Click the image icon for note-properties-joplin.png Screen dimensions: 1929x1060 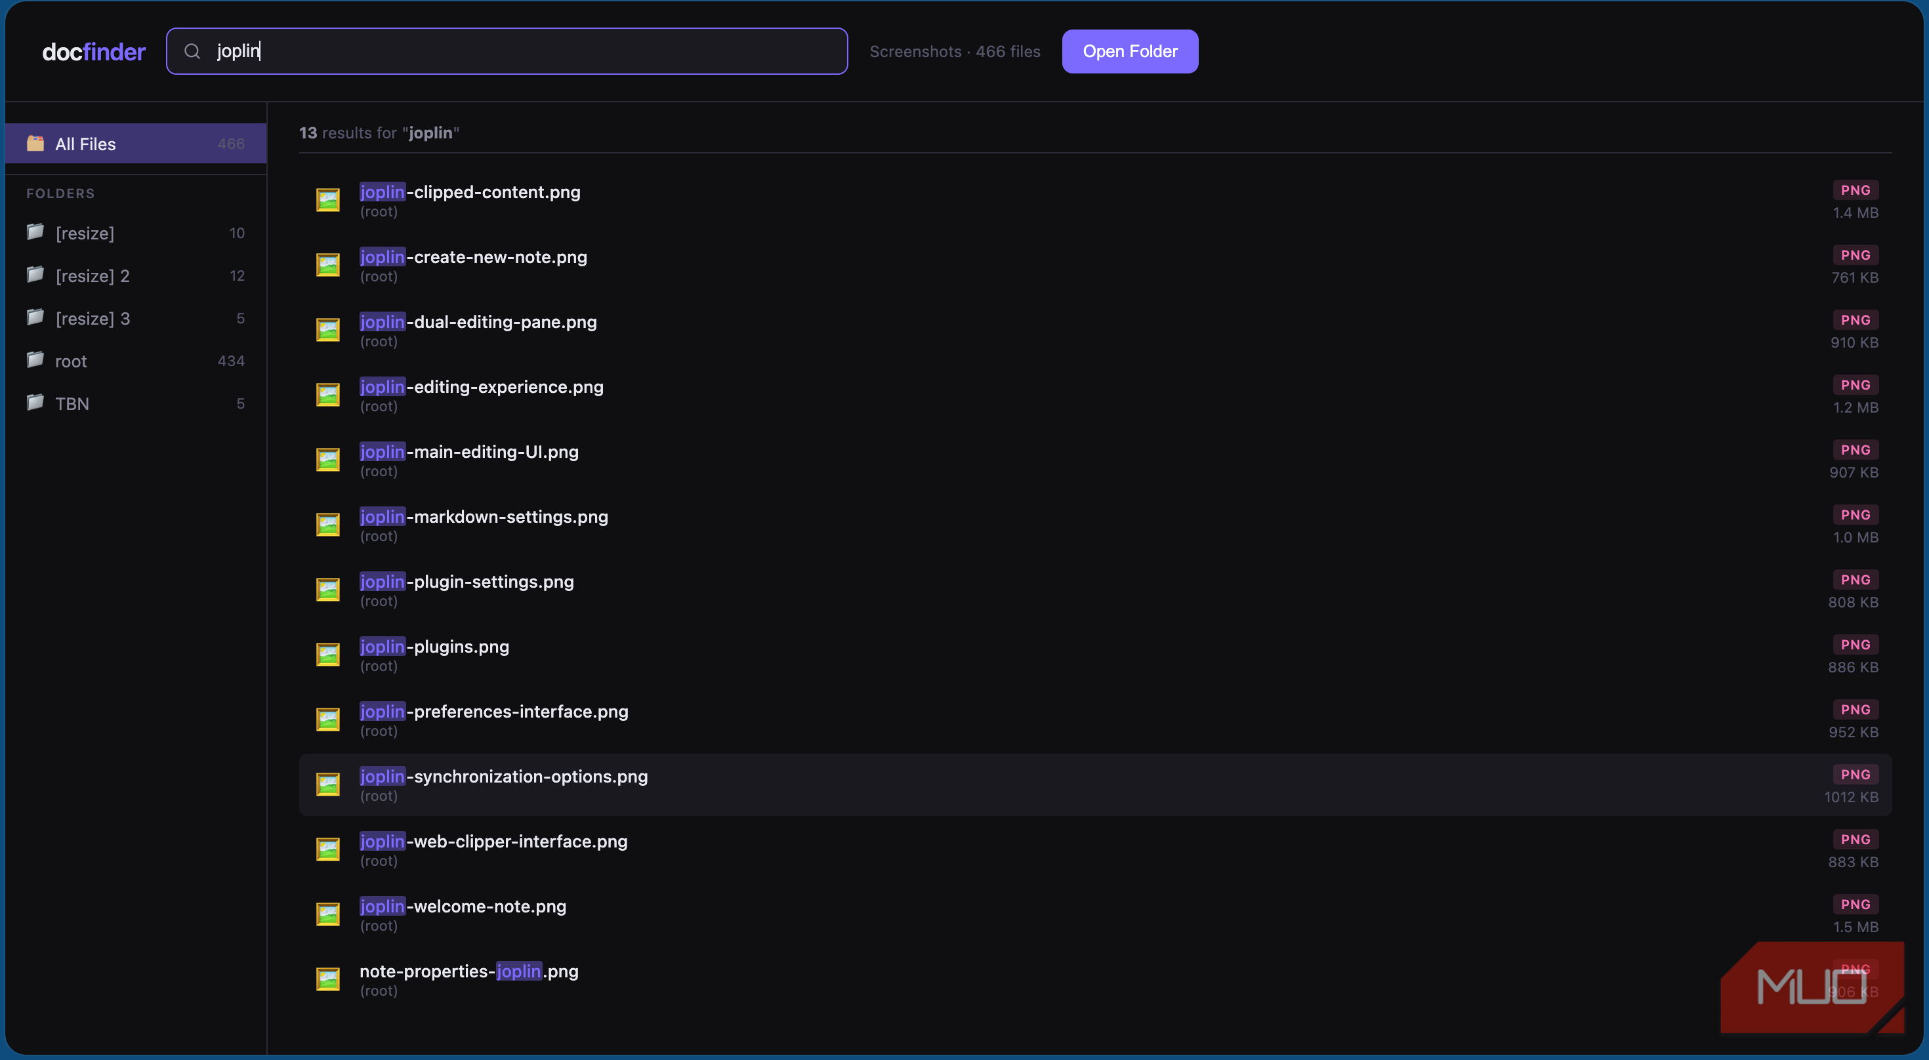[x=328, y=979]
